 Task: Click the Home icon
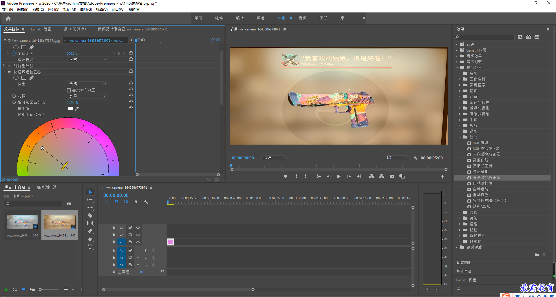pyautogui.click(x=8, y=19)
